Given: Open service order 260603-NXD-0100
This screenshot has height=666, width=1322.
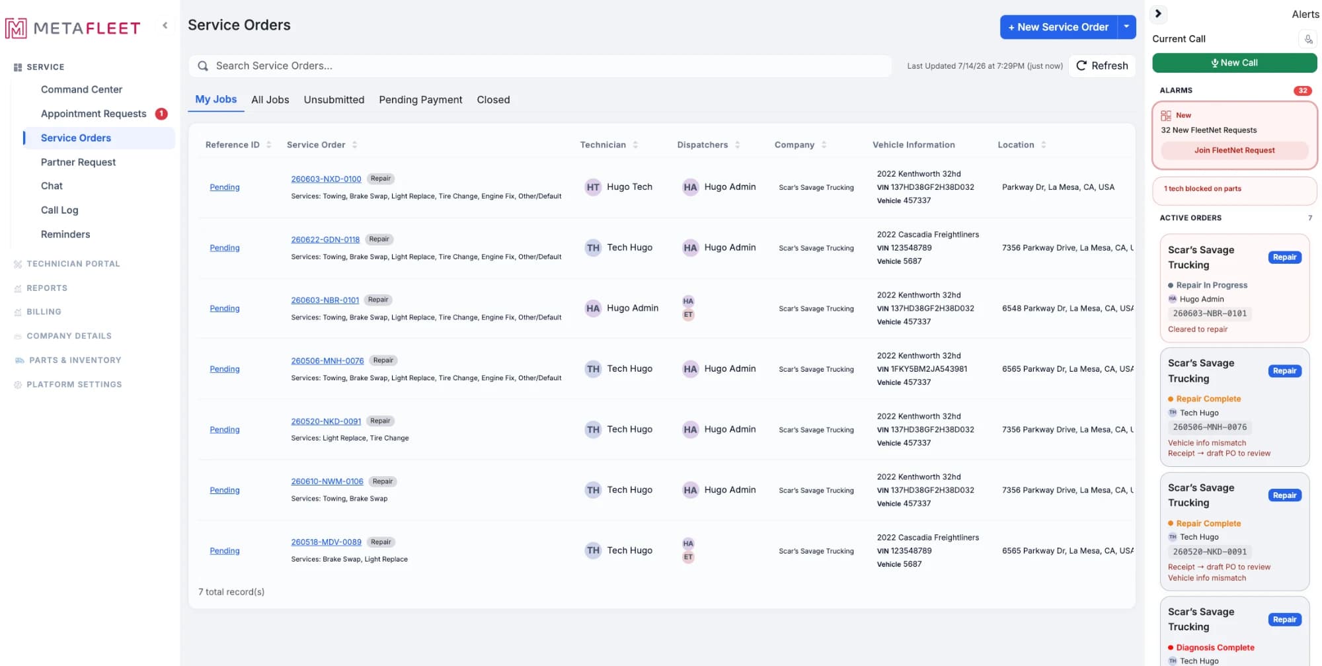Looking at the screenshot, I should coord(326,179).
